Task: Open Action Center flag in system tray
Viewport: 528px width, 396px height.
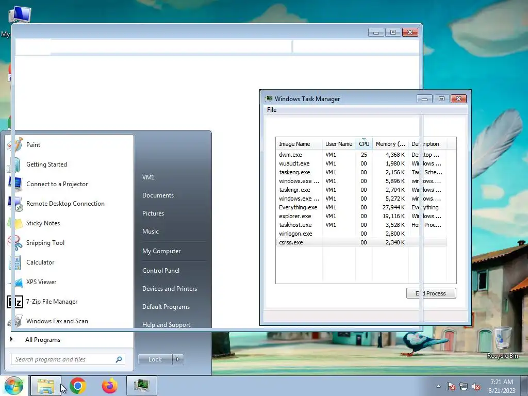Action: click(451, 386)
